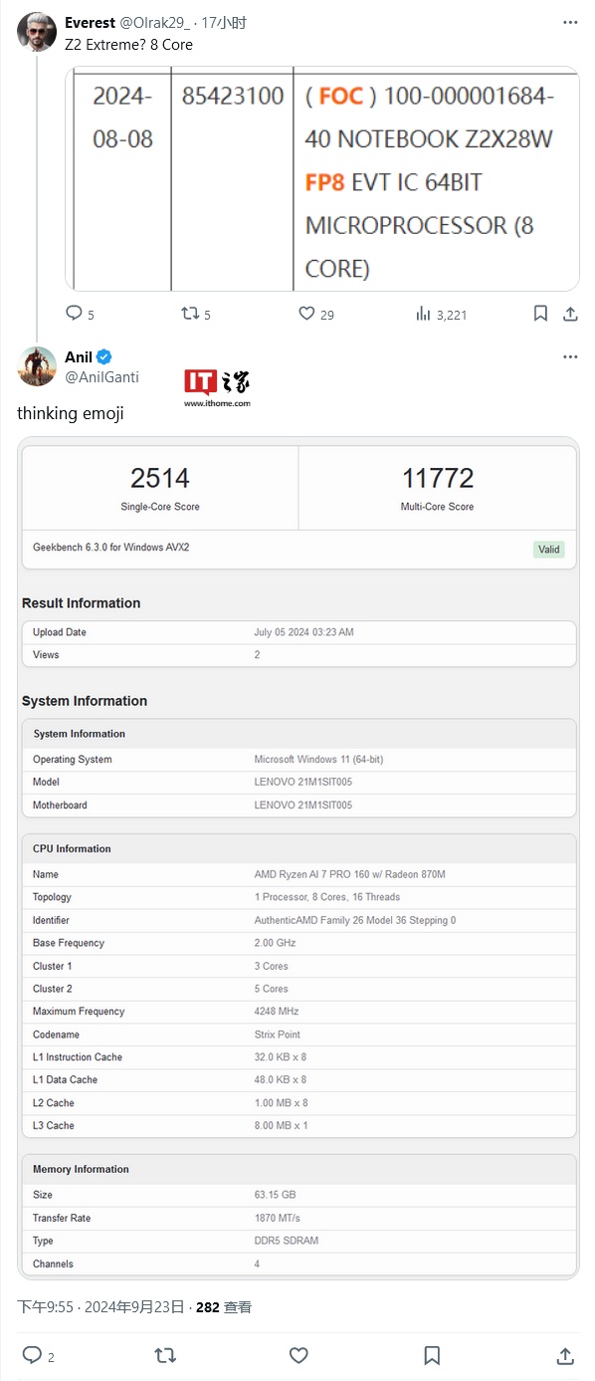Viewport: 595px width, 1381px height.
Task: Like Anil's tweet with heart icon
Action: [298, 1355]
